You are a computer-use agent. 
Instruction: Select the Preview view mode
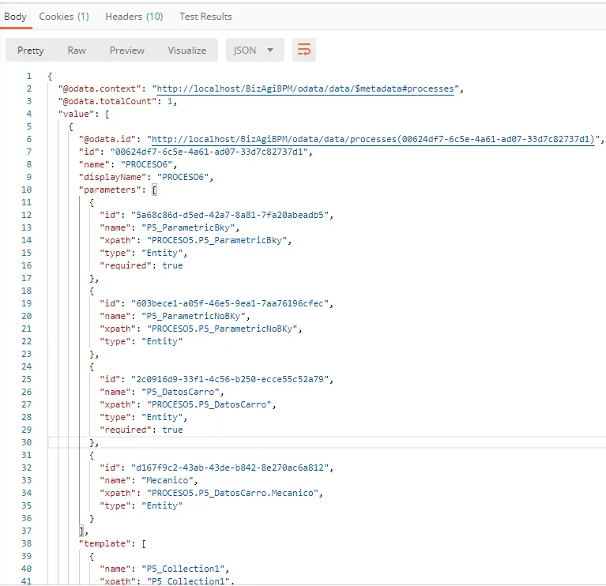click(x=126, y=51)
